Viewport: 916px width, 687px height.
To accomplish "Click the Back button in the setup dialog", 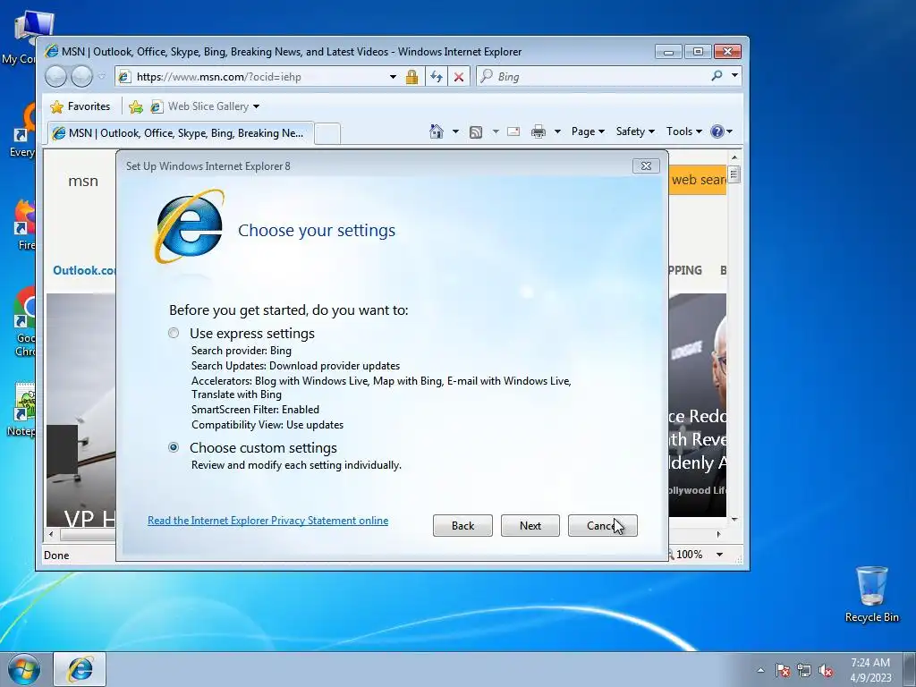I will [x=462, y=526].
